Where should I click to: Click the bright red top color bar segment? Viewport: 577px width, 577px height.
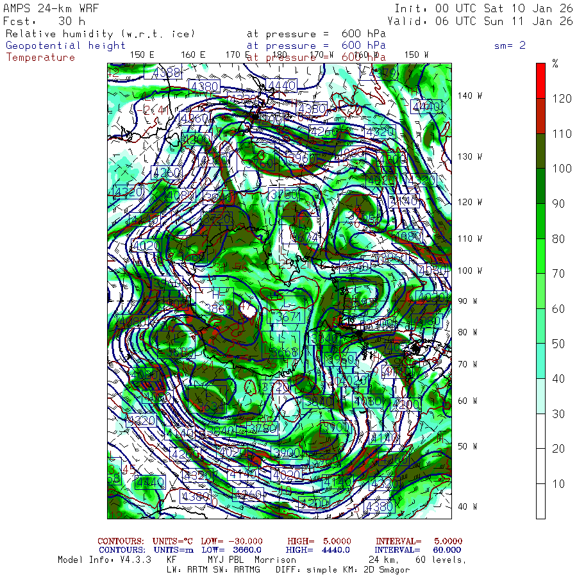pyautogui.click(x=540, y=81)
